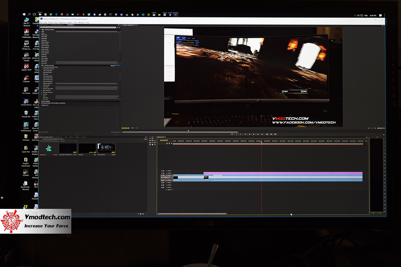Toggle Video 1 track output eye
The image size is (401, 267).
coord(162,176)
